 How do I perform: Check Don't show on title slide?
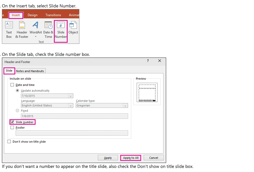9,142
